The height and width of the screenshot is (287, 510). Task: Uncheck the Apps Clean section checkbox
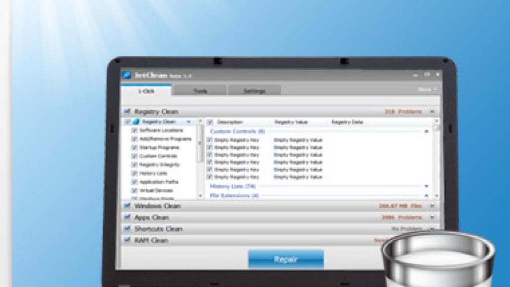tap(127, 217)
